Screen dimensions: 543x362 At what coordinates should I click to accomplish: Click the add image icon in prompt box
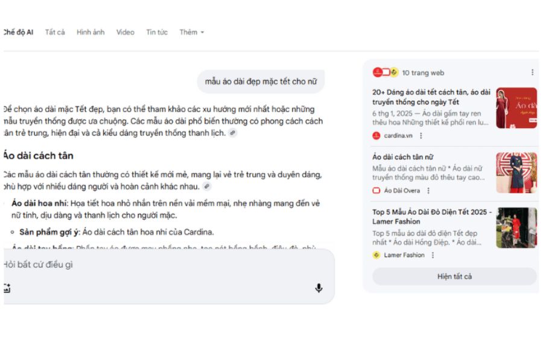tap(7, 288)
